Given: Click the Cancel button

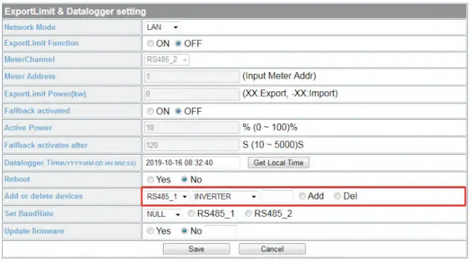Looking at the screenshot, I should pyautogui.click(x=272, y=249).
